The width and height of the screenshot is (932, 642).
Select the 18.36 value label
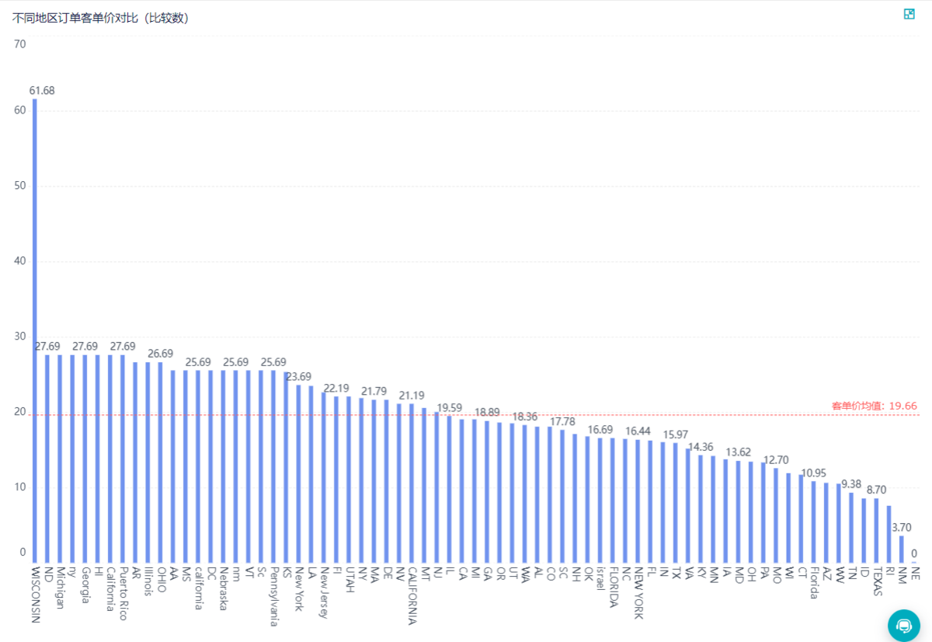point(524,417)
